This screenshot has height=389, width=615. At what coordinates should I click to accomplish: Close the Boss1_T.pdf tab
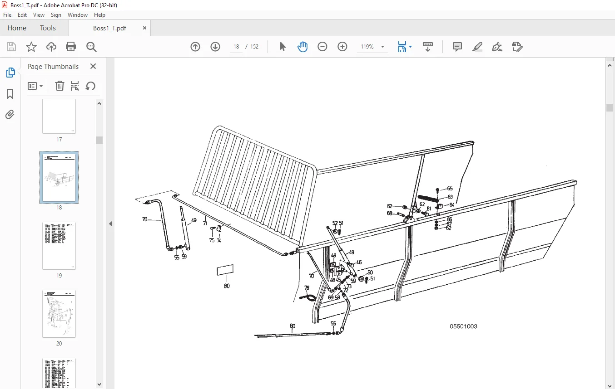145,28
